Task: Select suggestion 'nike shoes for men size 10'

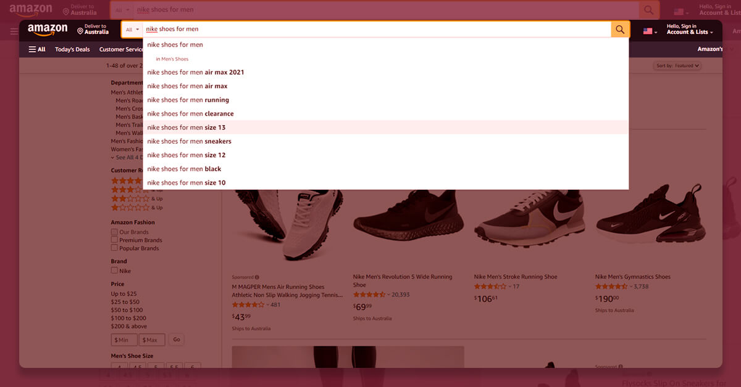Action: [386, 182]
